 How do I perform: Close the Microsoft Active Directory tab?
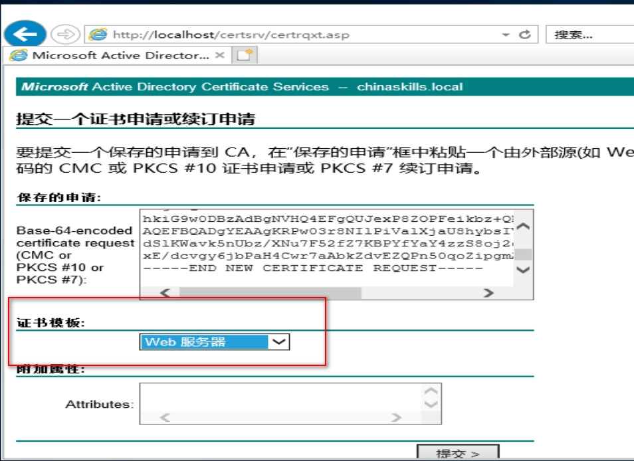(219, 56)
